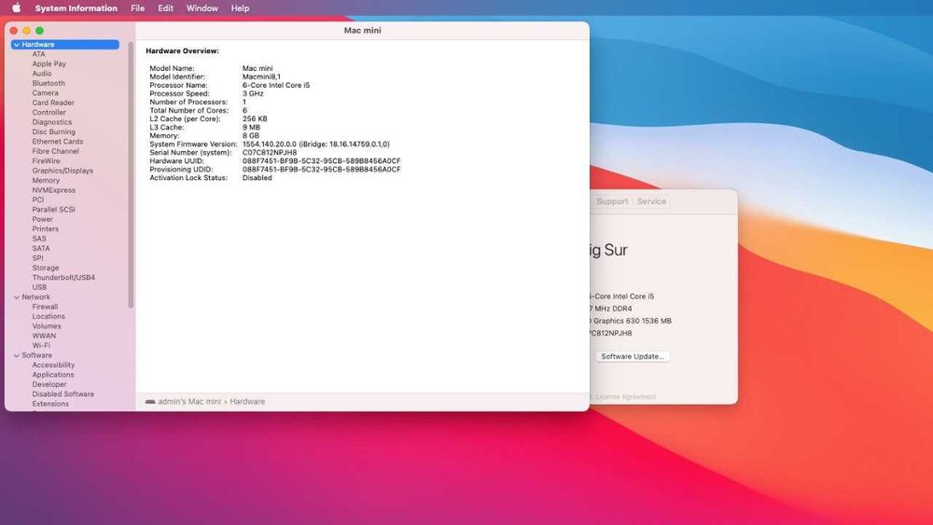The height and width of the screenshot is (525, 933).
Task: Select SPI in the sidebar
Action: pos(37,258)
